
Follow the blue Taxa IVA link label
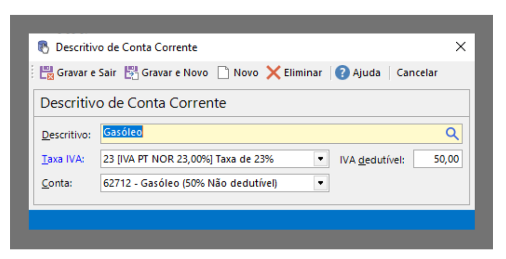pos(63,159)
